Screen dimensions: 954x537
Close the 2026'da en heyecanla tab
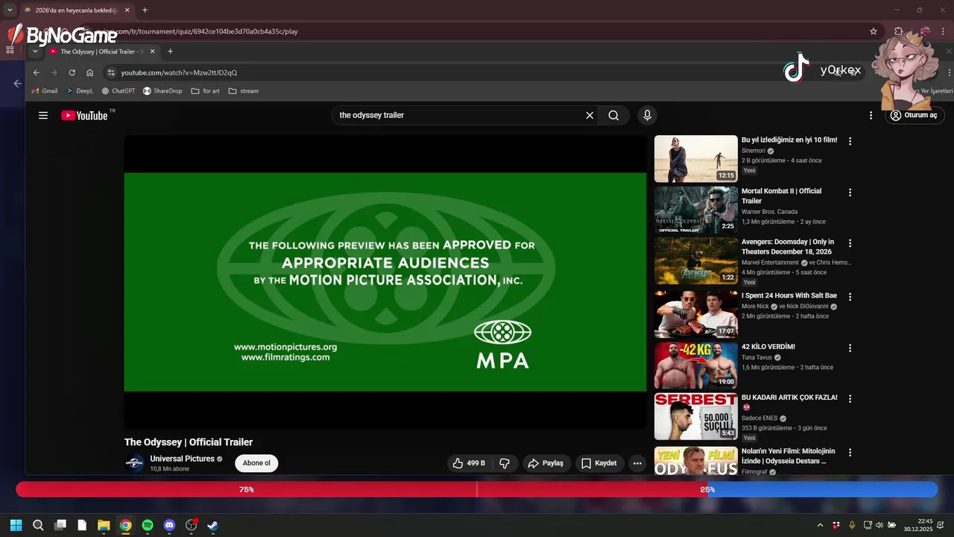(127, 10)
